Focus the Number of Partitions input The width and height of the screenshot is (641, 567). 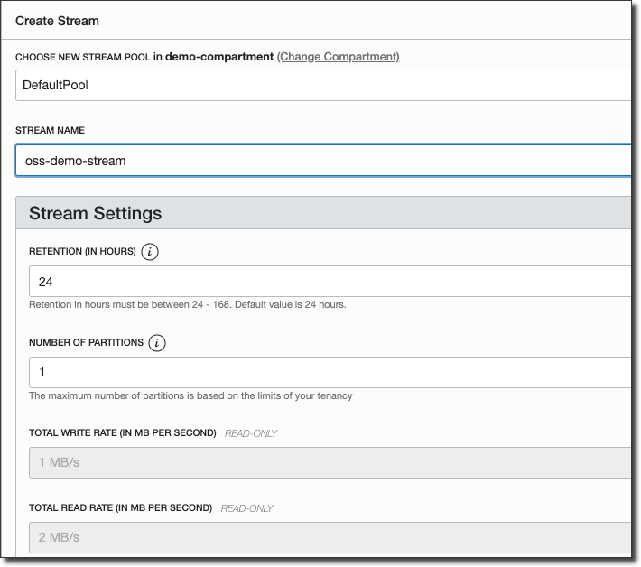329,372
